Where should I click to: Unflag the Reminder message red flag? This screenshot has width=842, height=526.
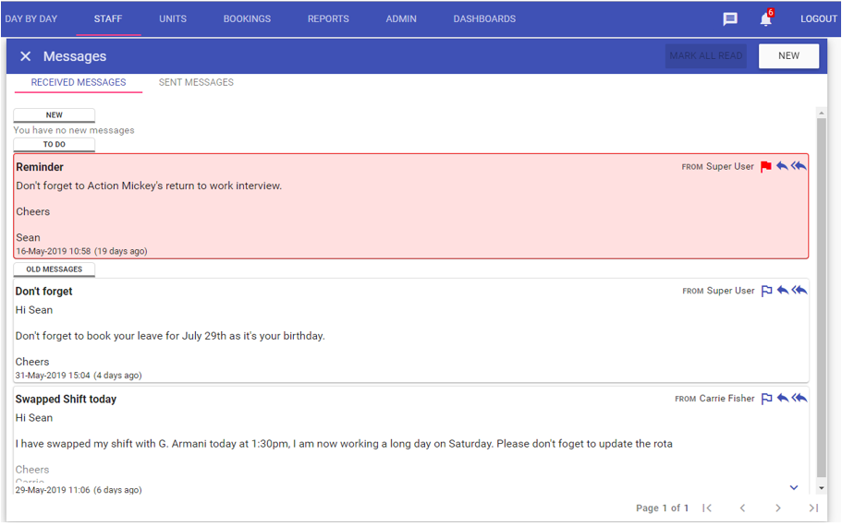[x=766, y=167]
